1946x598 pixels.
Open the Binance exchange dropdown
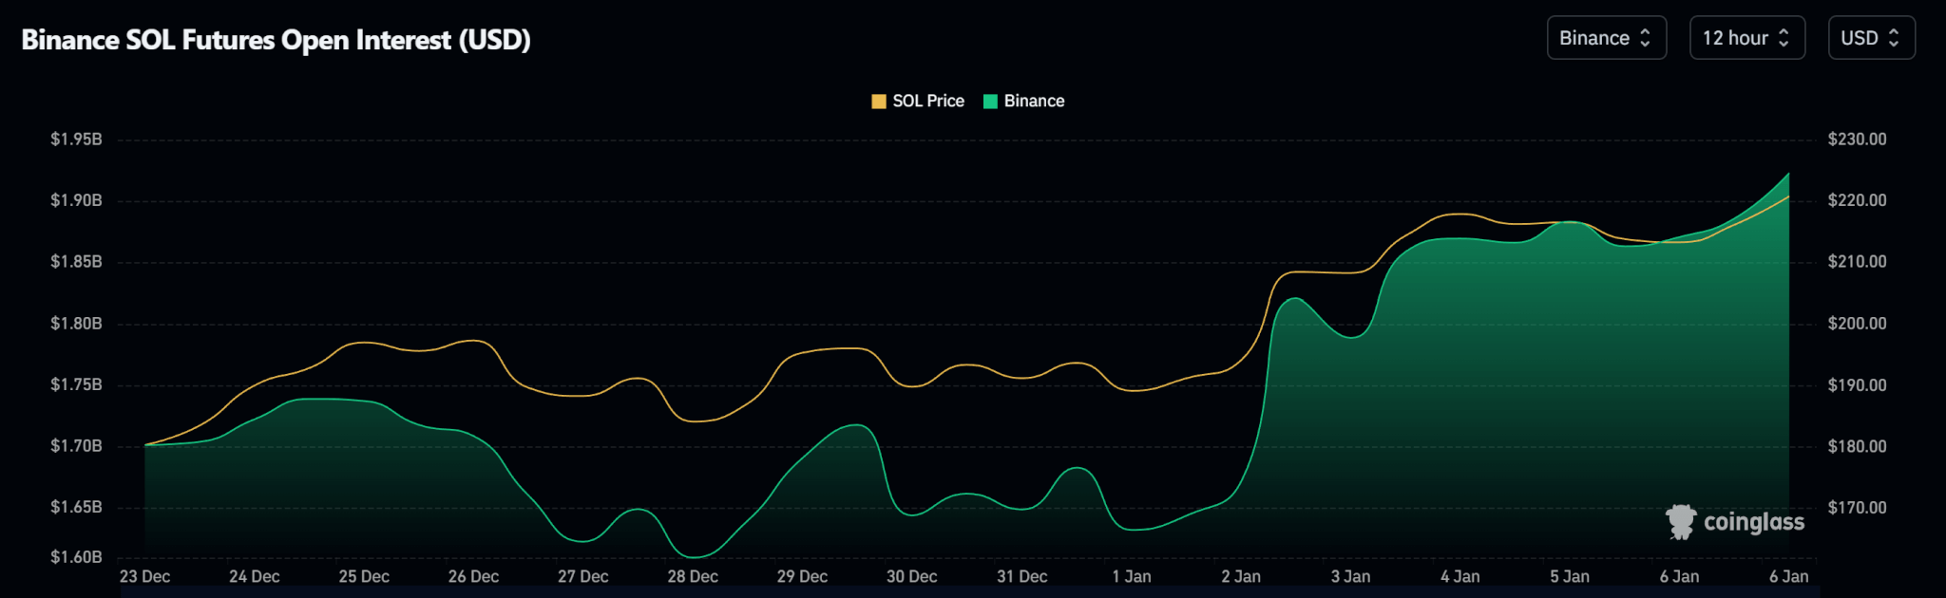pos(1606,38)
